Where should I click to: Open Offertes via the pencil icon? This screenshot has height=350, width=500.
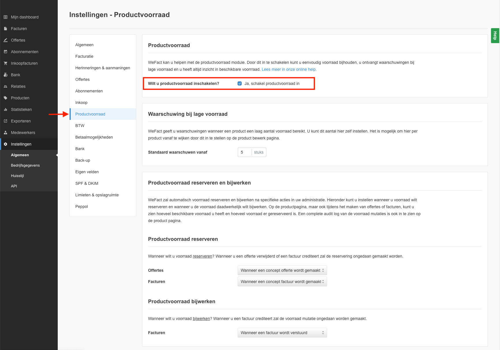tap(5, 40)
